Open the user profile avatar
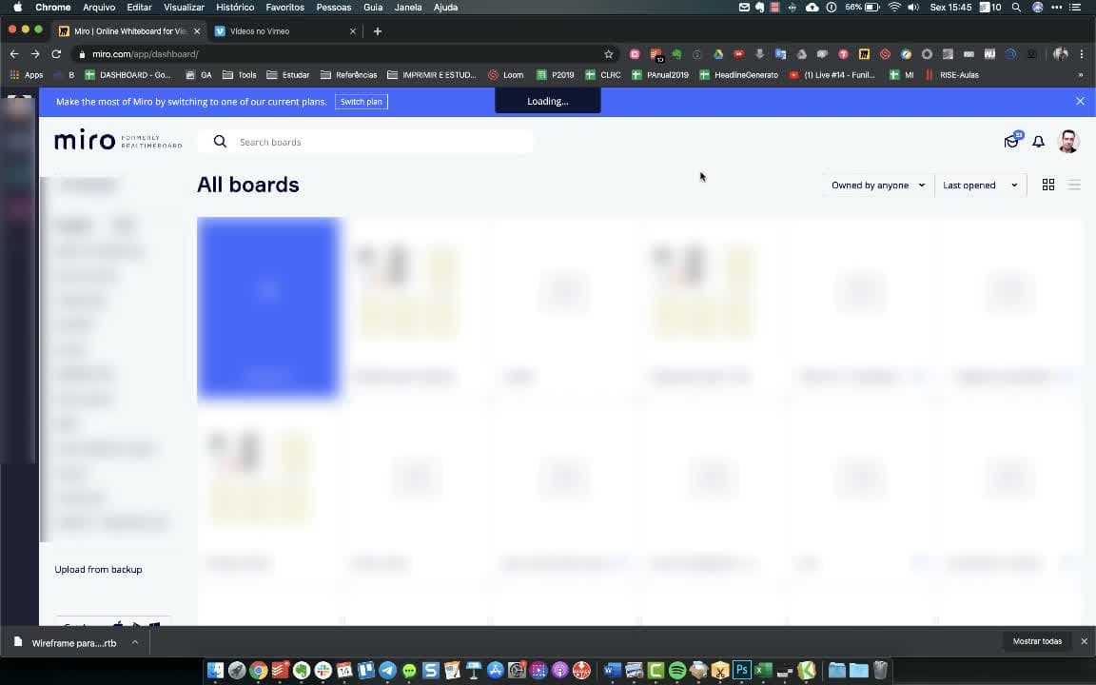1096x685 pixels. pyautogui.click(x=1068, y=141)
